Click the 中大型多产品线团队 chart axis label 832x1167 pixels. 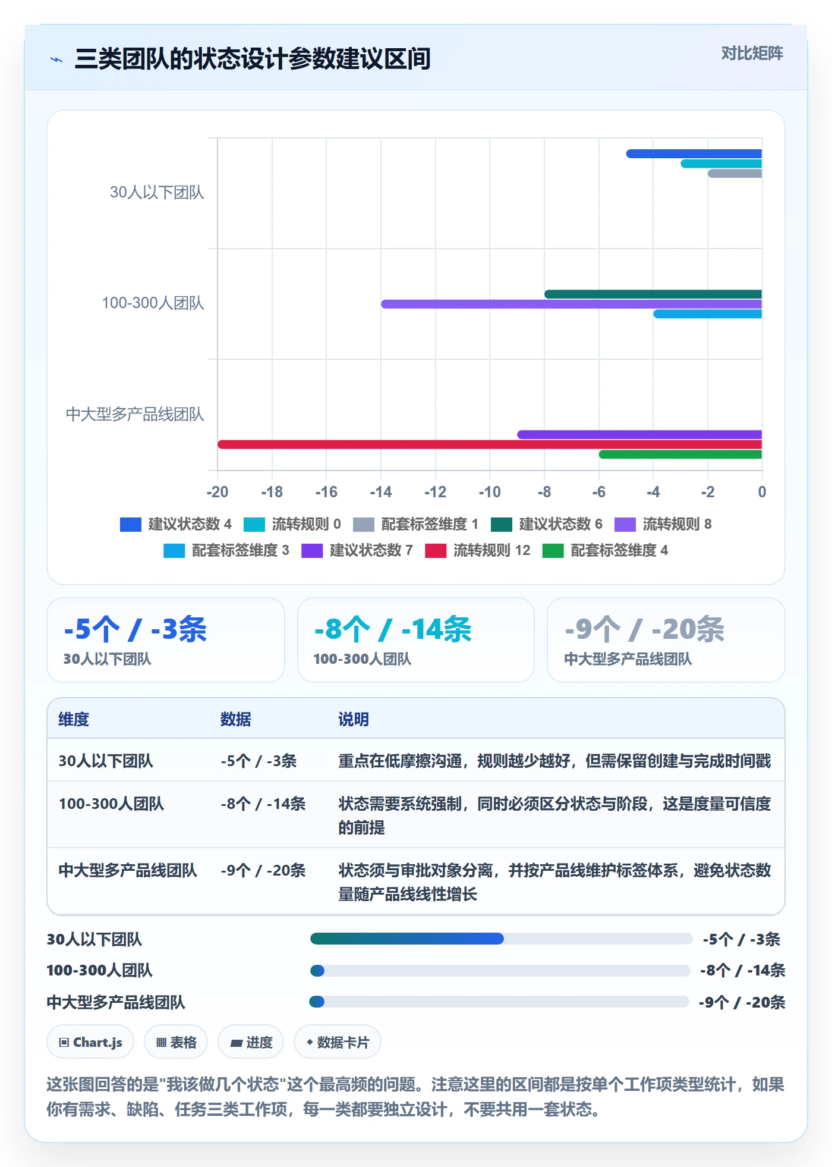click(135, 414)
